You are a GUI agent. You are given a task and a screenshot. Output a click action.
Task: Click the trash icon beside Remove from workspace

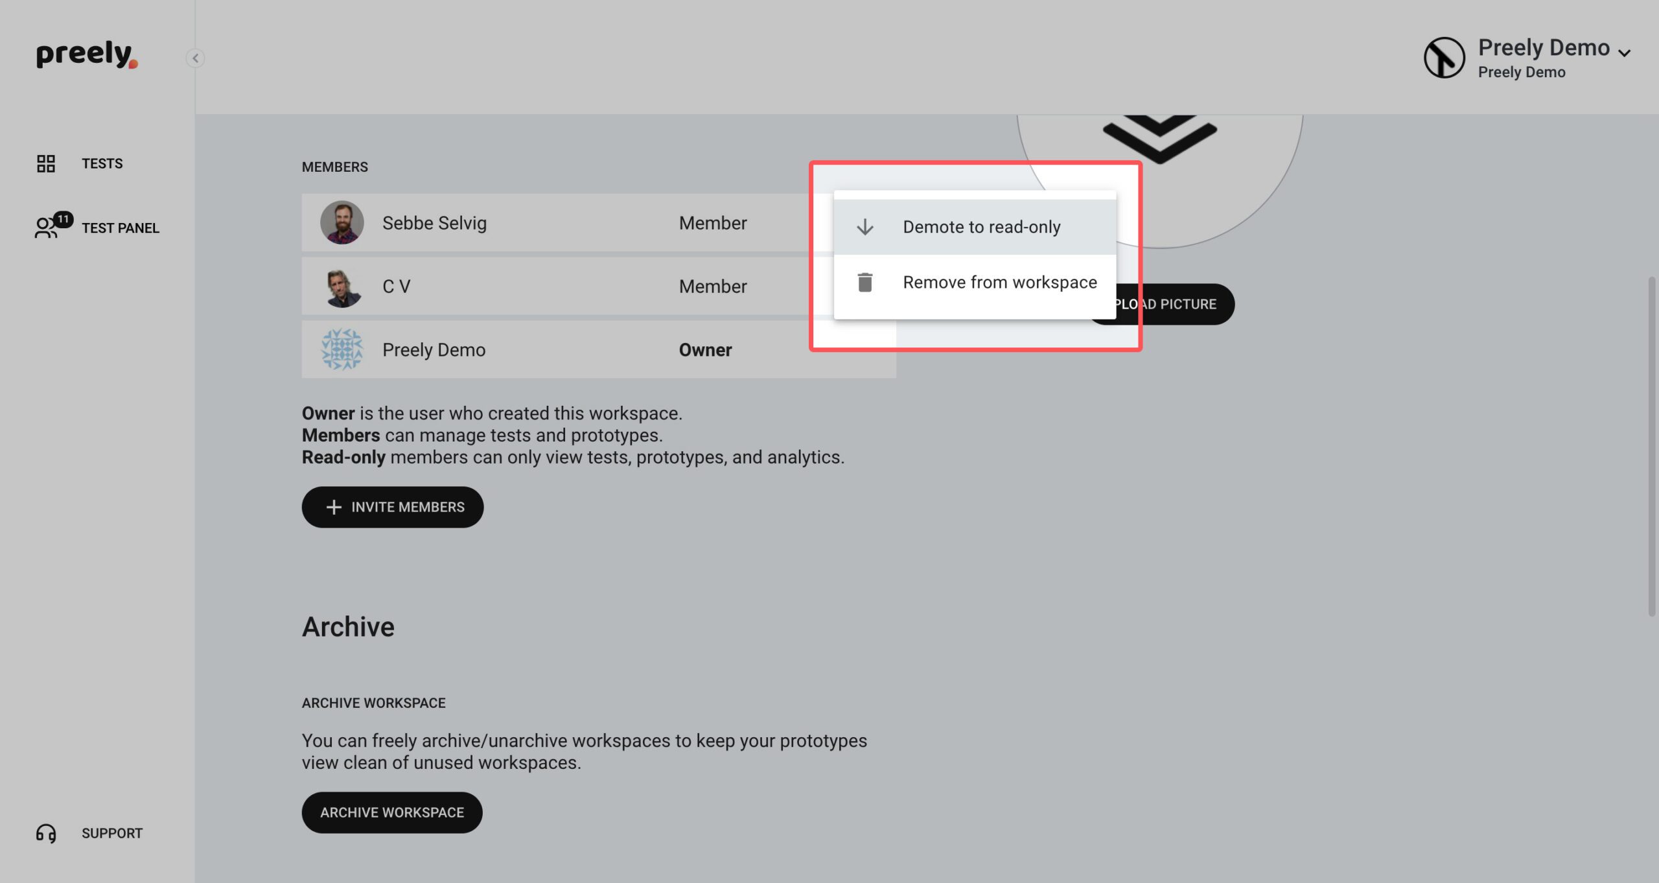pyautogui.click(x=865, y=282)
